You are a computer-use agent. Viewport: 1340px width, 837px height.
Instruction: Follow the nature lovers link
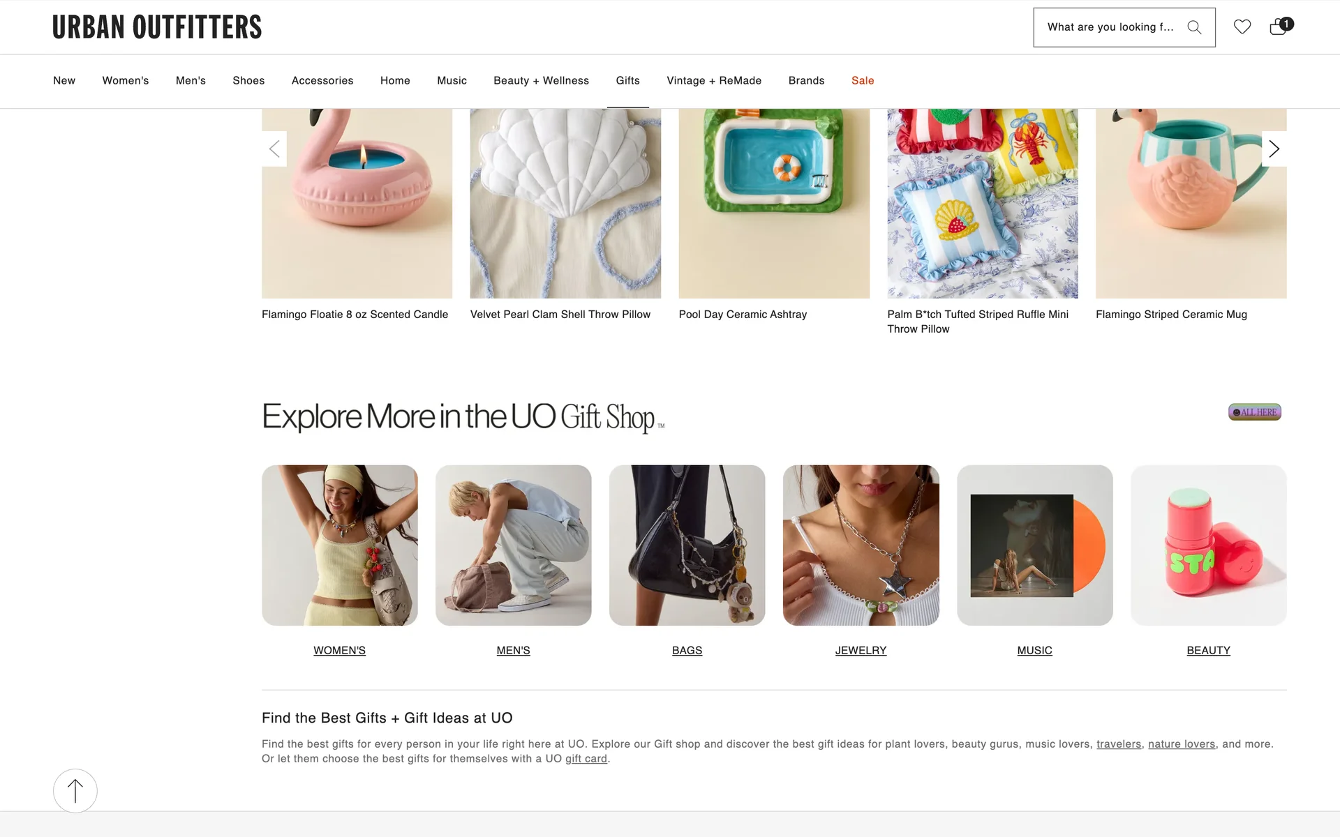pos(1182,744)
